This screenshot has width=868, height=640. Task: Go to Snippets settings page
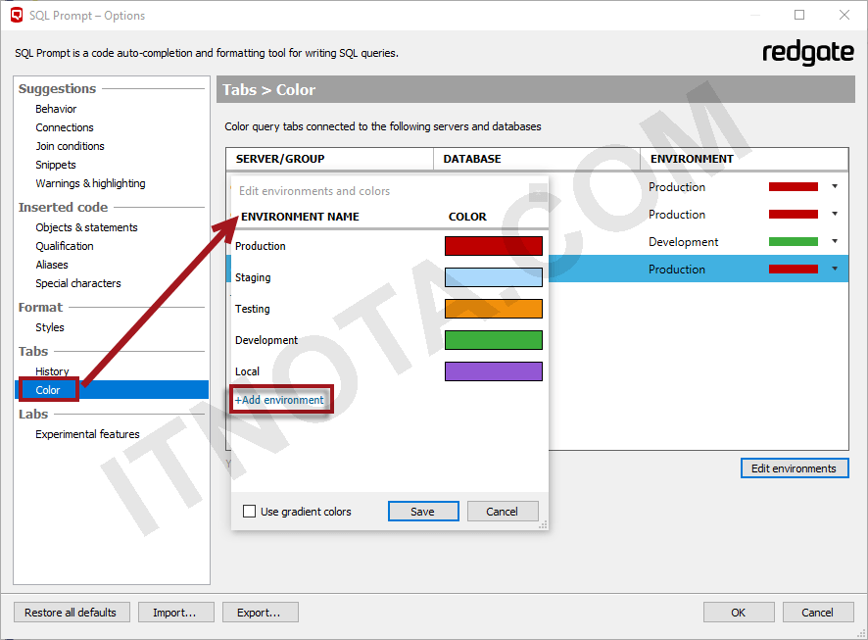[56, 165]
